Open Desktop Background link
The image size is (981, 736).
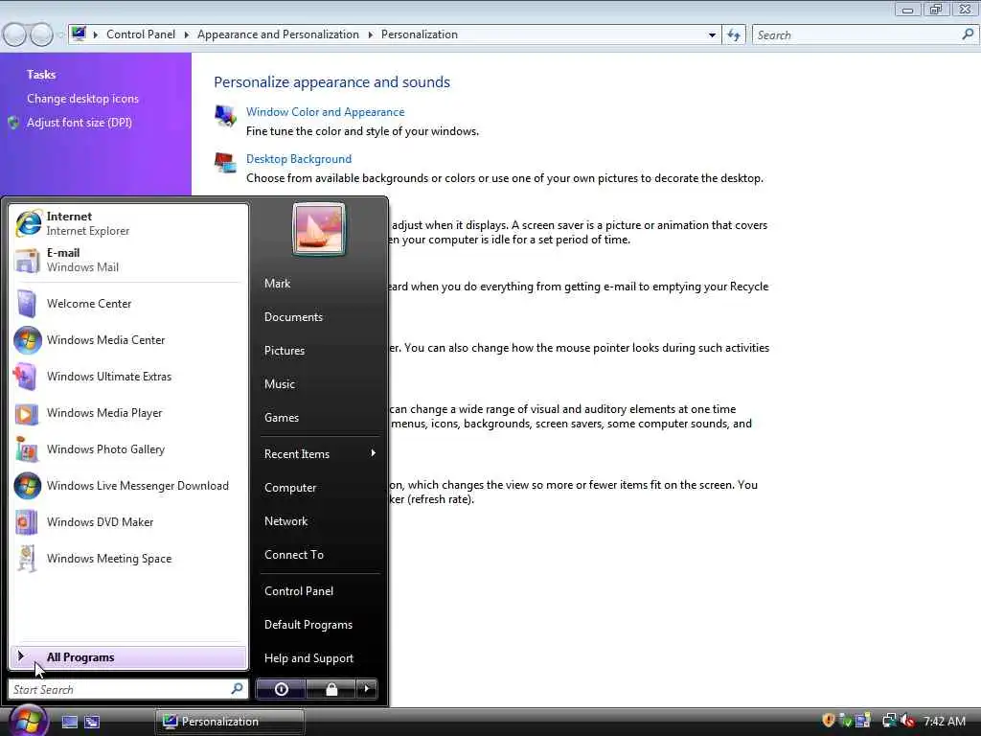point(299,159)
